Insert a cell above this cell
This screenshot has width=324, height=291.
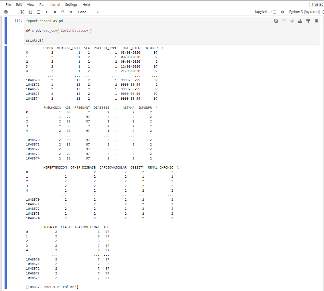(x=300, y=21)
